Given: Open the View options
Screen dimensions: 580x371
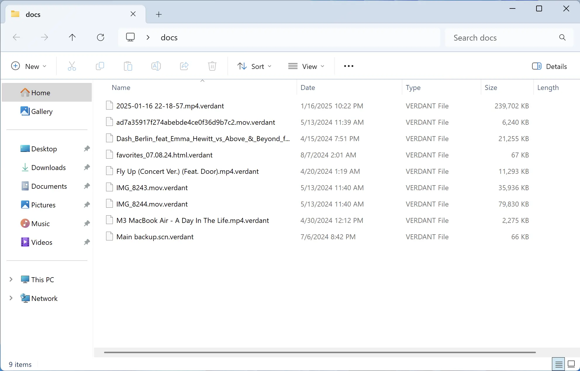Looking at the screenshot, I should [306, 66].
